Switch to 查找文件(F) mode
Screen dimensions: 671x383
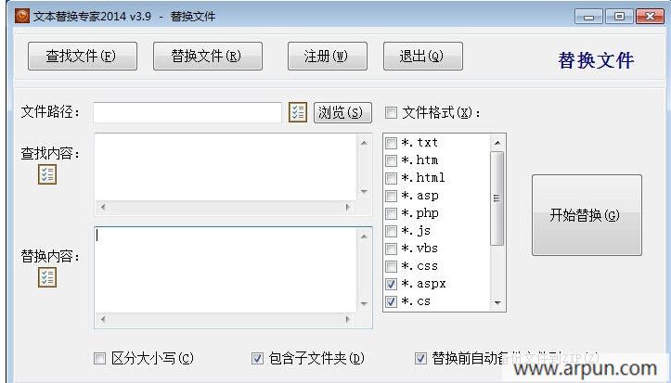tap(83, 56)
